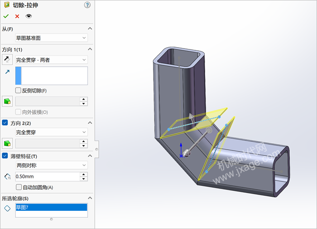This screenshot has width=317, height=229.
Task: Collapse the 所选轮廓(S) section
Action: click(90, 198)
